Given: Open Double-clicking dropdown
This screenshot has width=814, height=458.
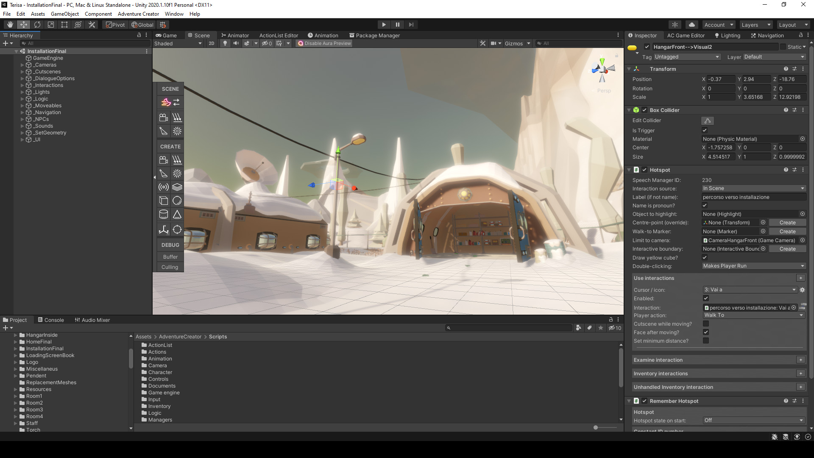Looking at the screenshot, I should pos(754,266).
